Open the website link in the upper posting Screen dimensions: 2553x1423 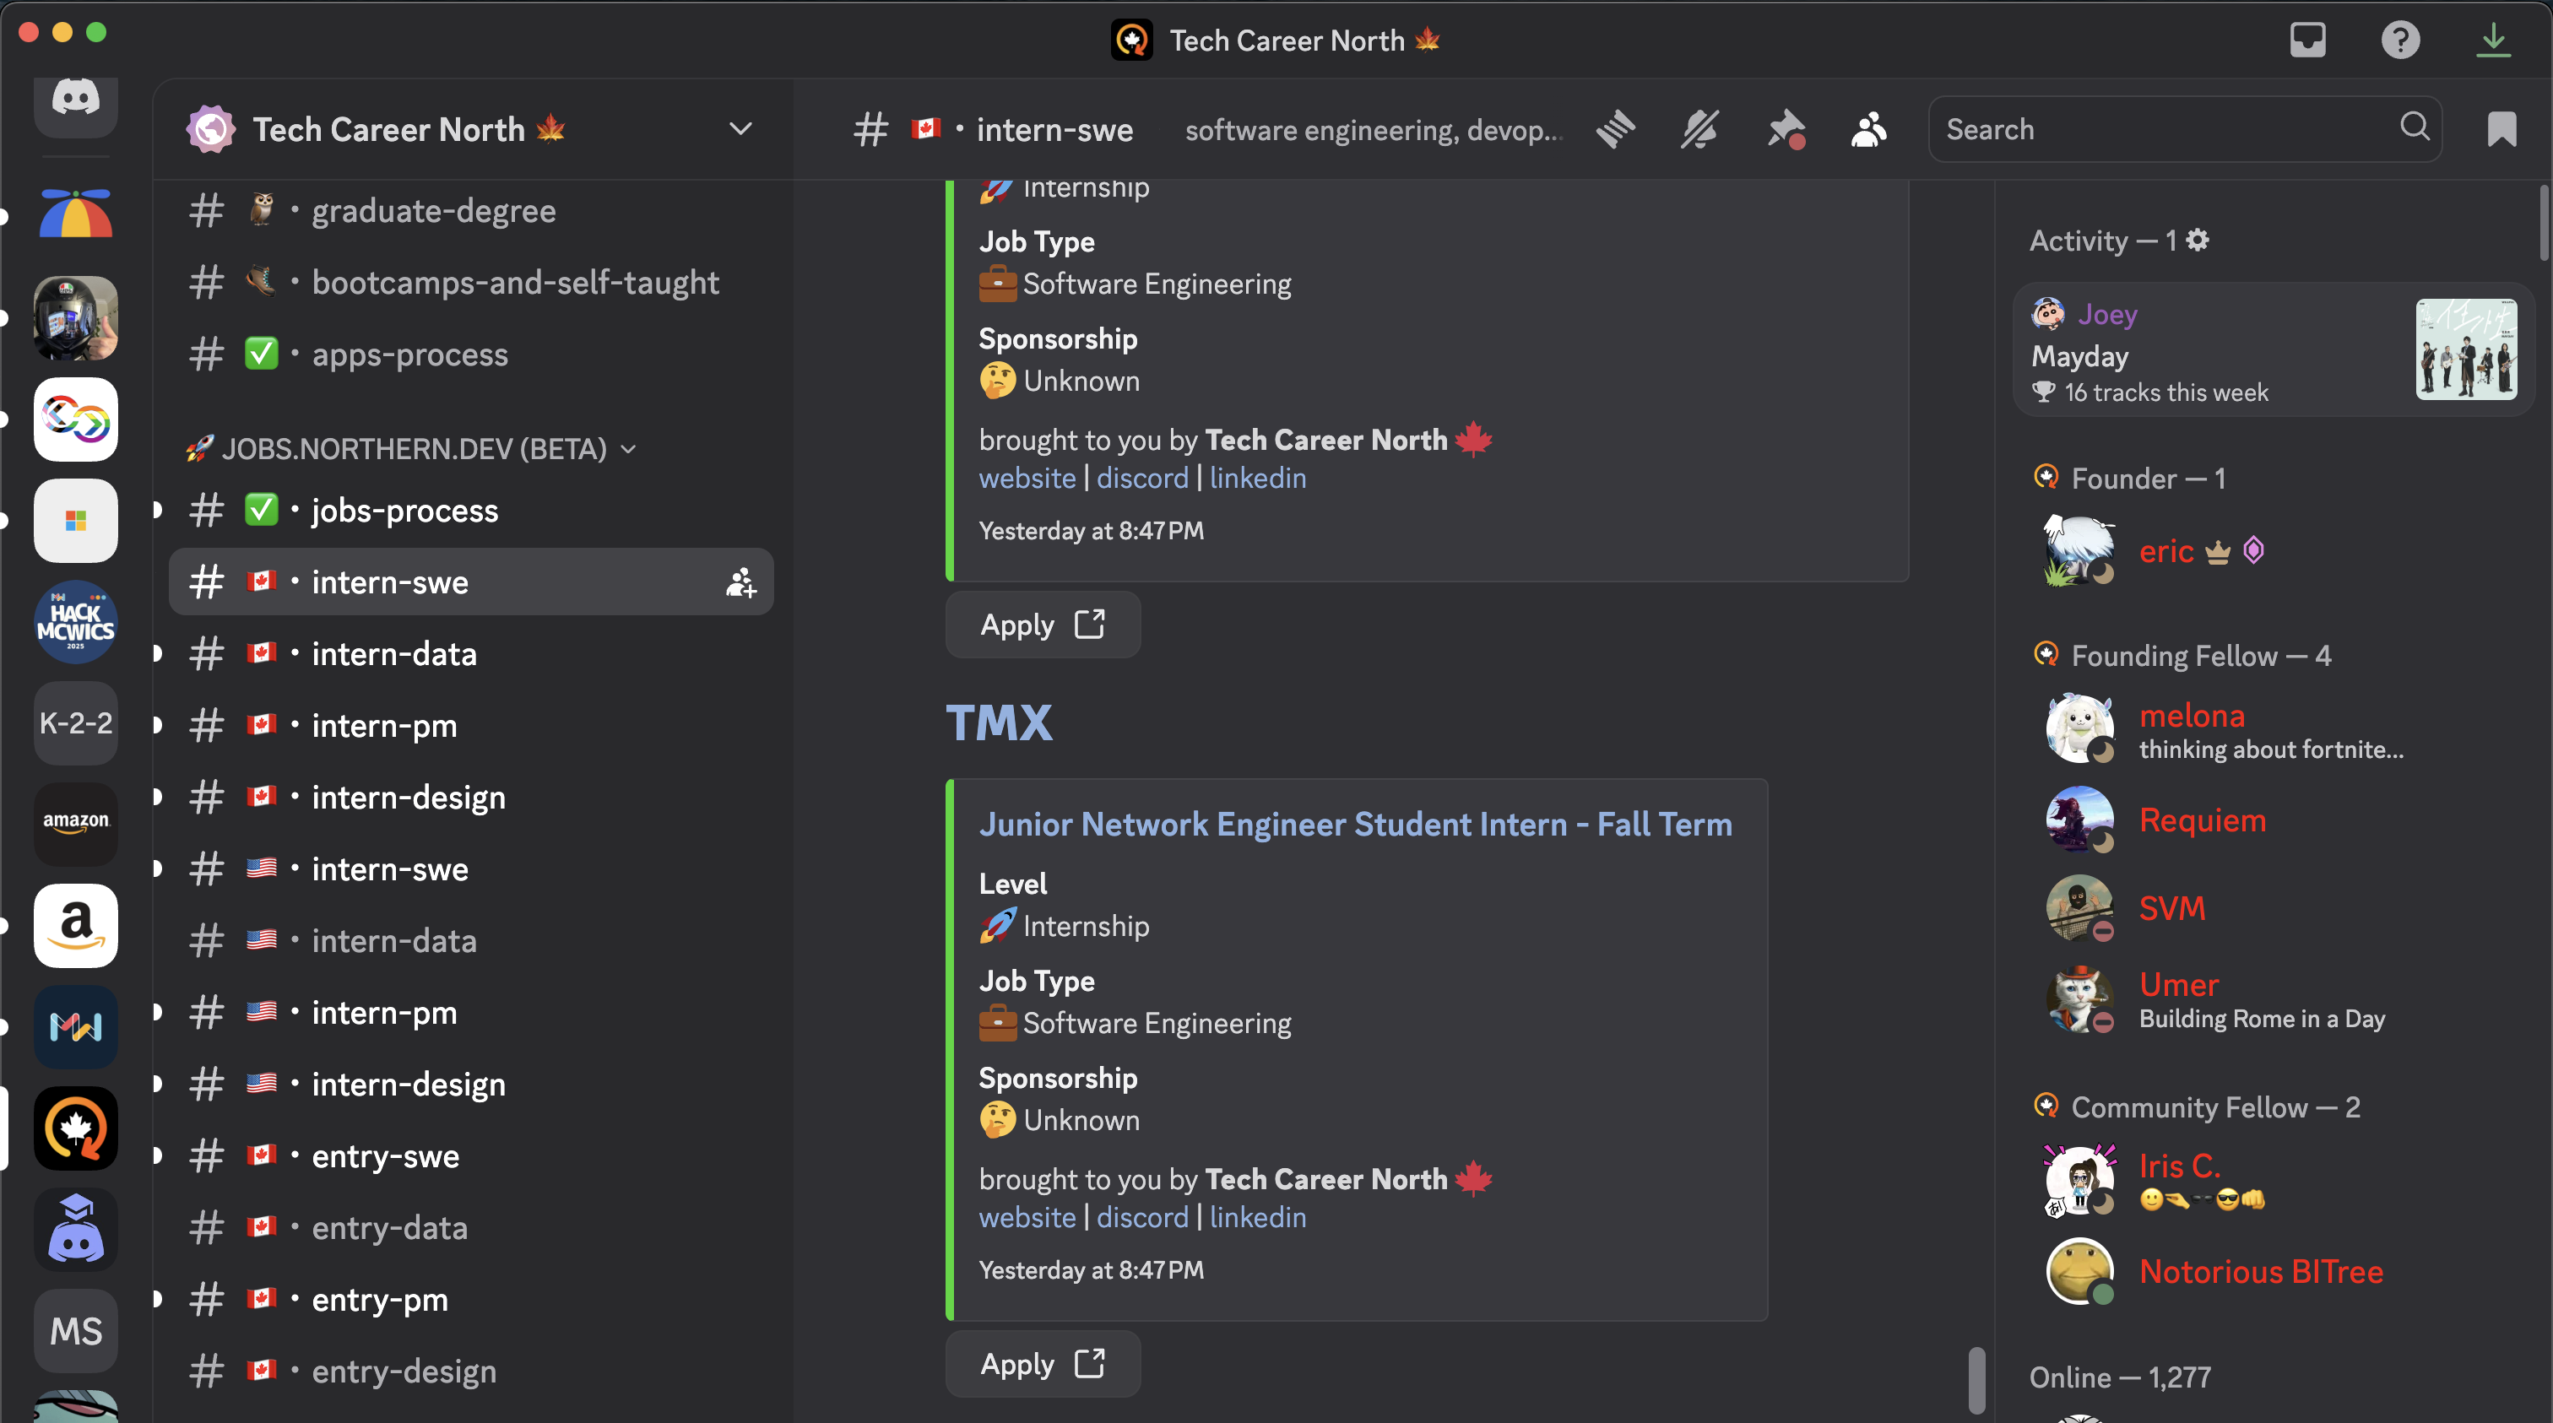tap(1027, 478)
